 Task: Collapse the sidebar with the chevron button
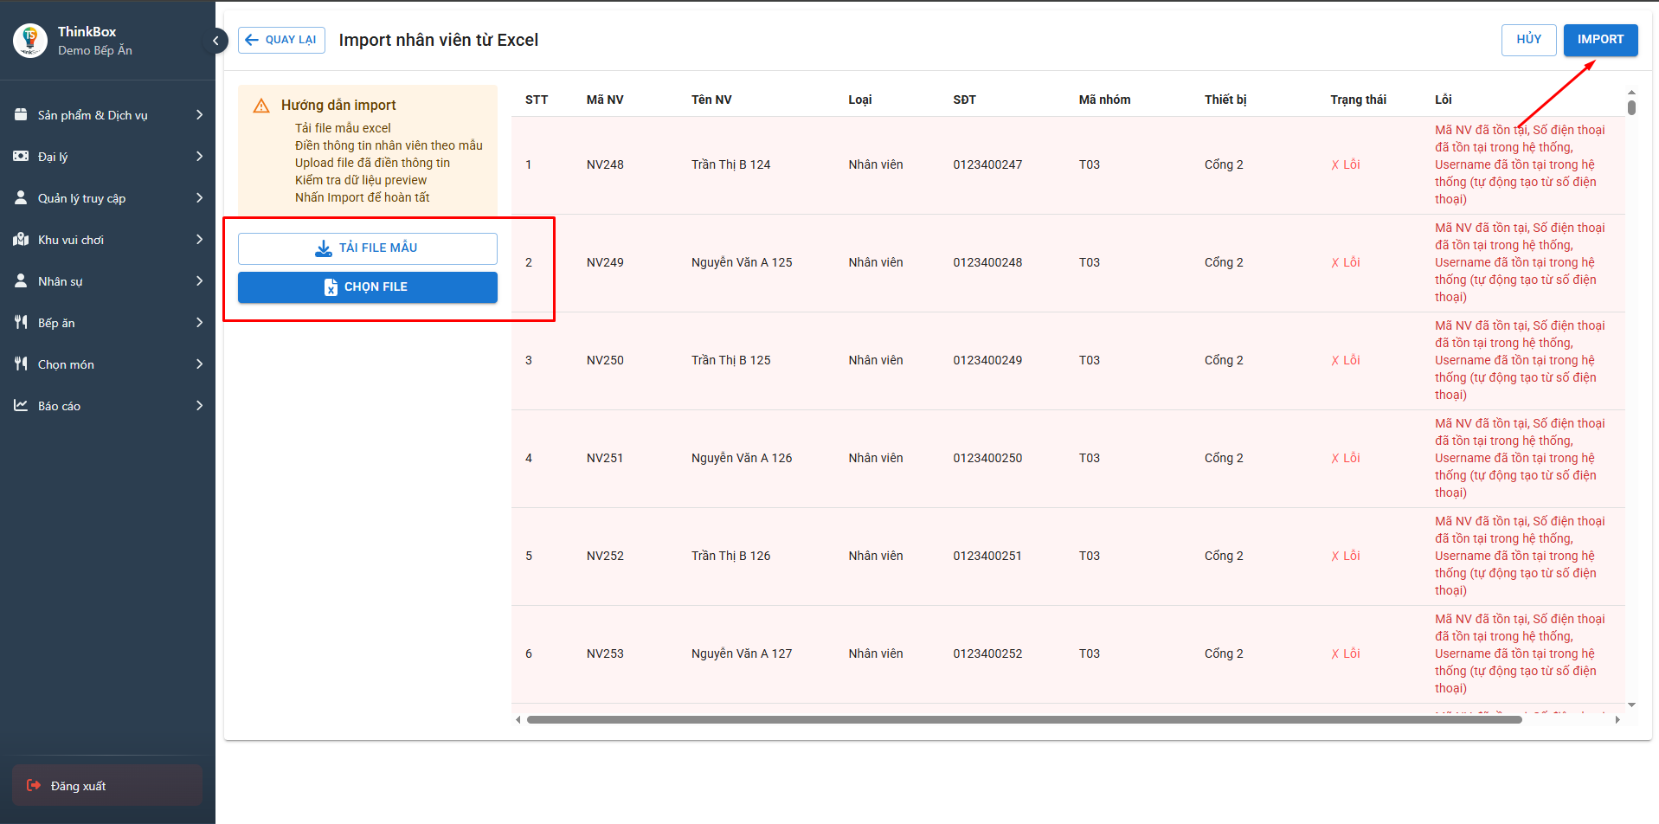click(x=215, y=41)
